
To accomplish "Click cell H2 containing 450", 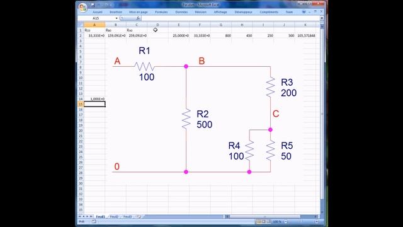I will pyautogui.click(x=242, y=35).
